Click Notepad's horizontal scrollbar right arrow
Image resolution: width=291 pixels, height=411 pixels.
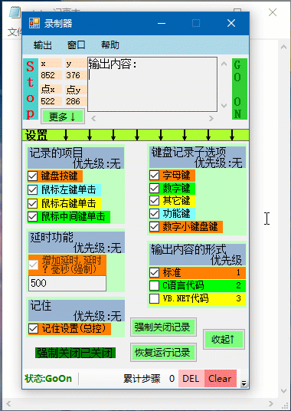point(270,403)
